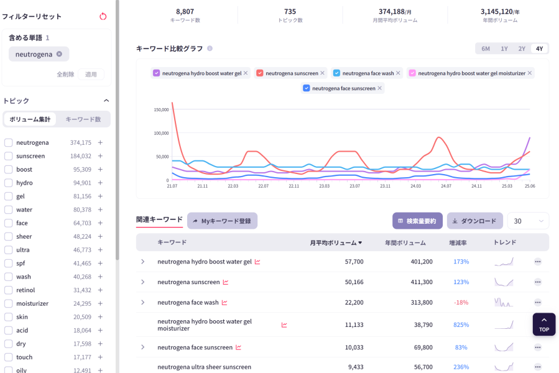The image size is (559, 373).
Task: Check the spf topic checkbox
Action: (x=9, y=263)
